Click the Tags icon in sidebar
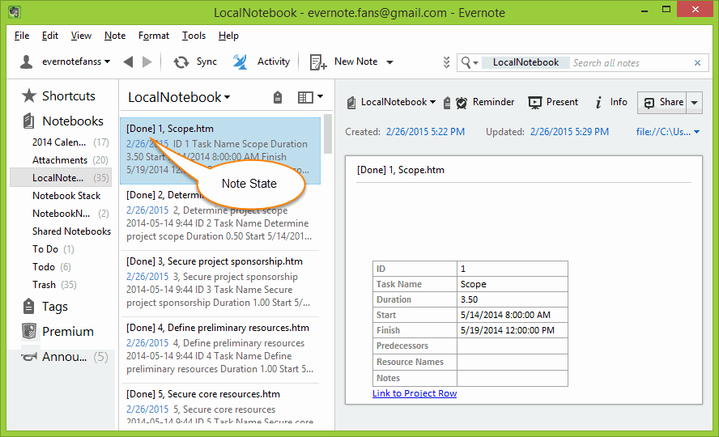 (28, 306)
